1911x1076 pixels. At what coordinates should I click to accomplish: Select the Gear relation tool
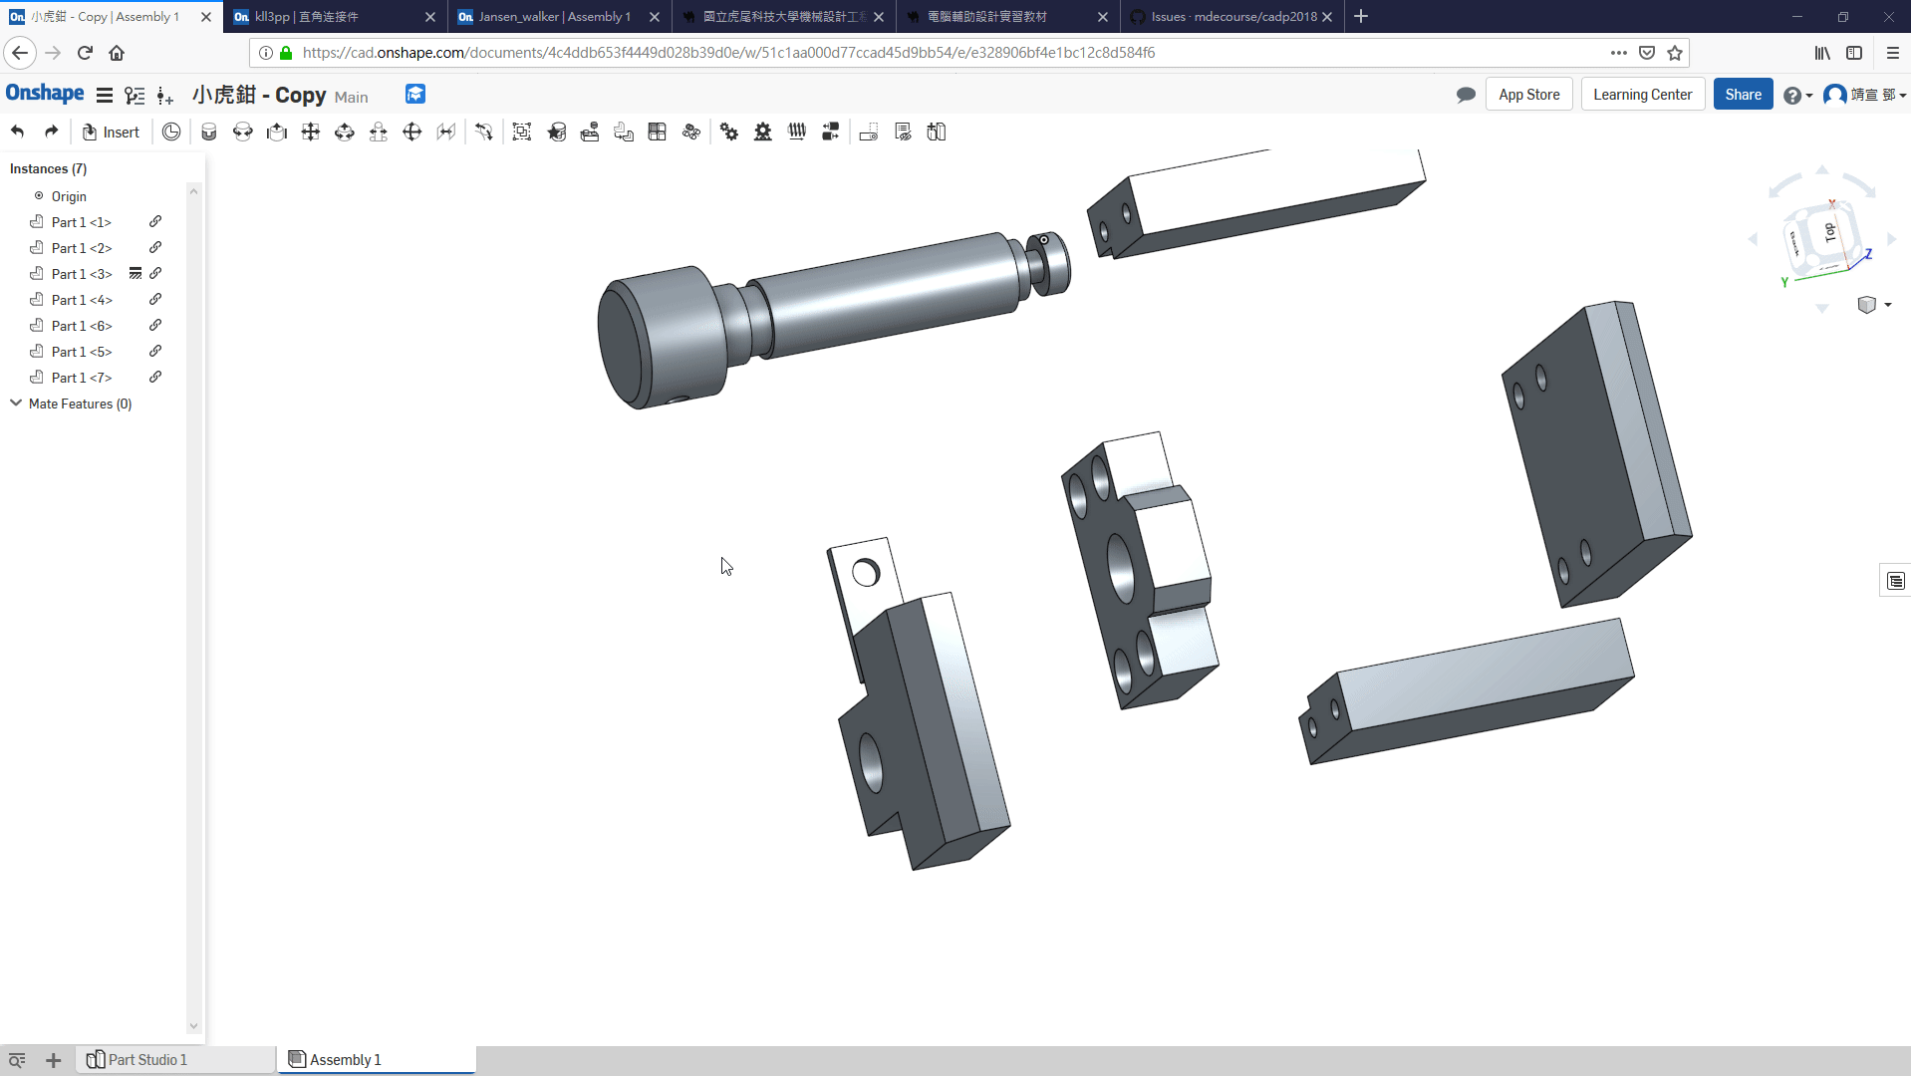[x=729, y=132]
